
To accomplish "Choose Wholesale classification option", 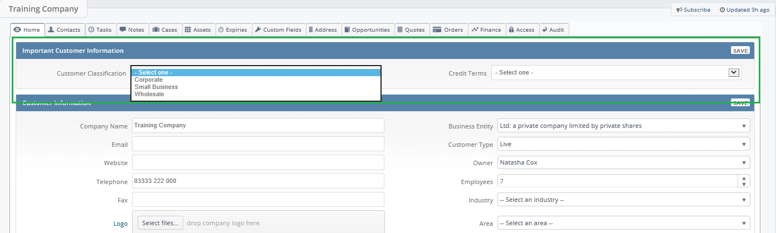I will 256,94.
